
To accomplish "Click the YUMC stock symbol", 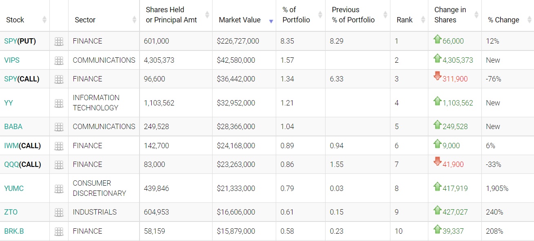I will click(x=14, y=188).
